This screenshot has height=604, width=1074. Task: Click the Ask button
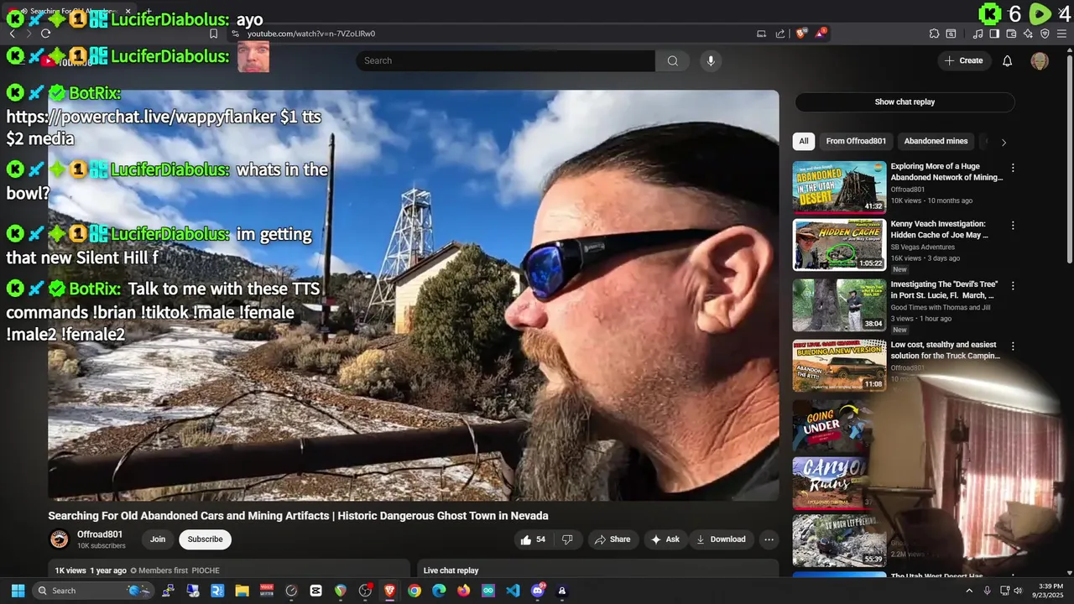665,539
